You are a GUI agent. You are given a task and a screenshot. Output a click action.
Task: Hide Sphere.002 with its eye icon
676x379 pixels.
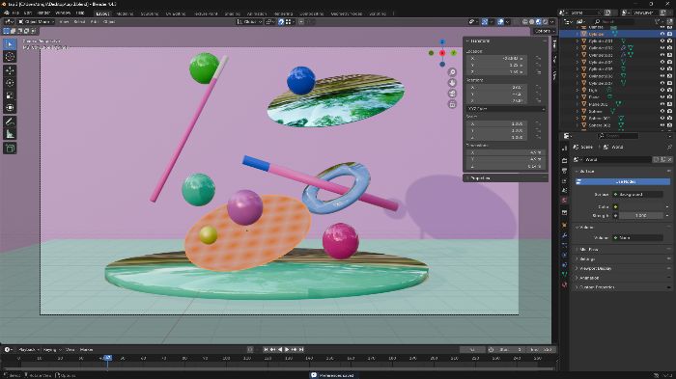click(662, 125)
